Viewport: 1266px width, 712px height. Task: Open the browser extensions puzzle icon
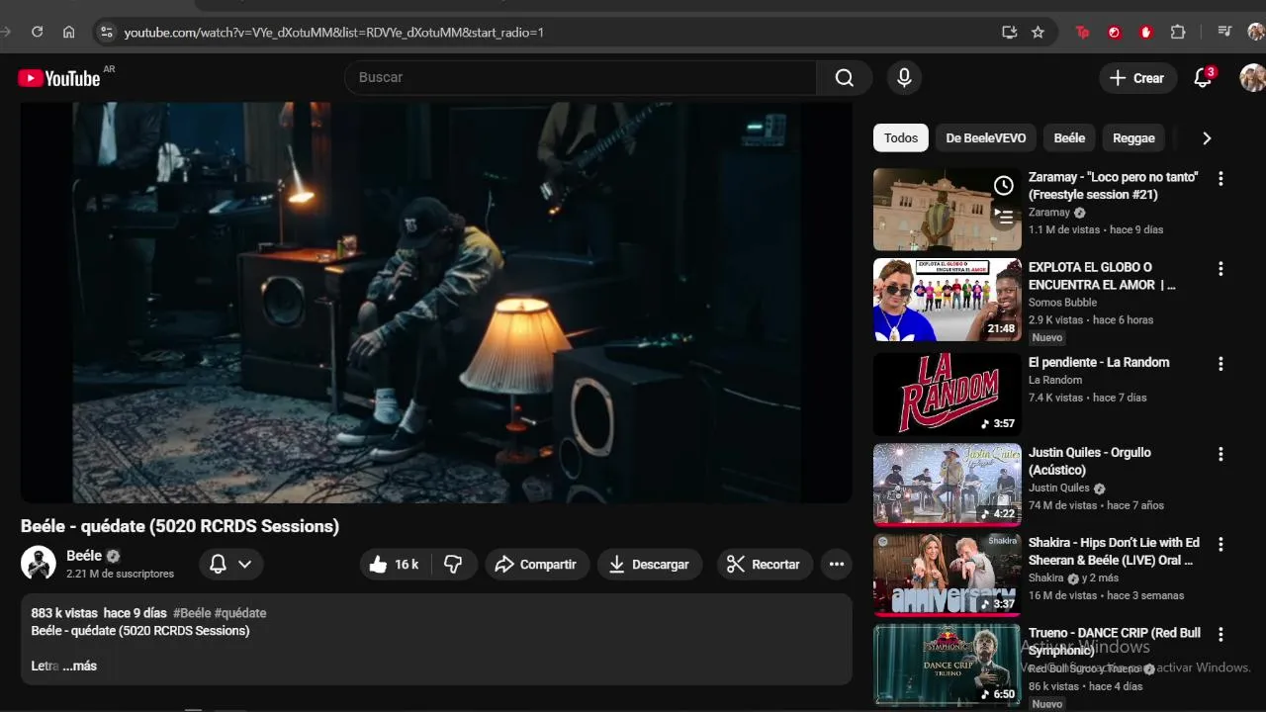pos(1178,32)
